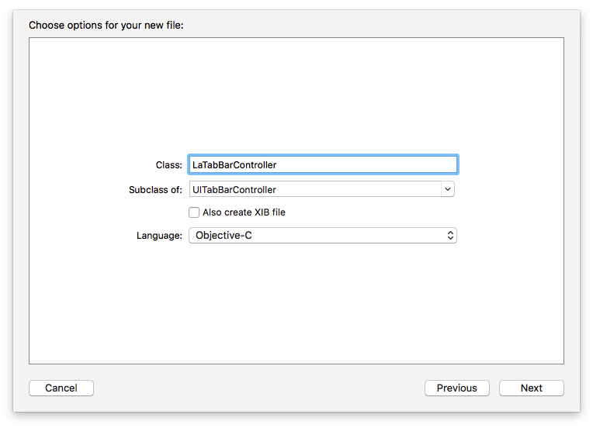This screenshot has width=593, height=428.
Task: Click the empty white area above the Class field
Action: pos(295,93)
